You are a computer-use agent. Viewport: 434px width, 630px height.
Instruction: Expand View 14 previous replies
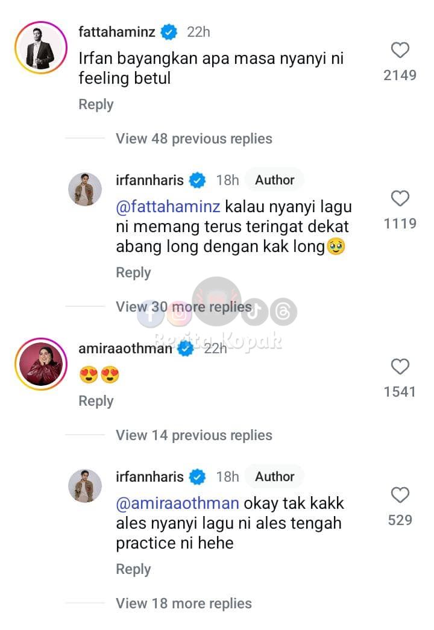click(193, 435)
